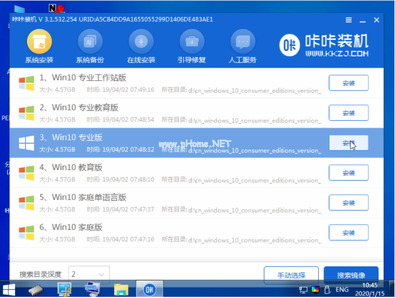Click Windows logo of Win10 专业教育版 row
This screenshot has height=298, width=395.
point(26,113)
